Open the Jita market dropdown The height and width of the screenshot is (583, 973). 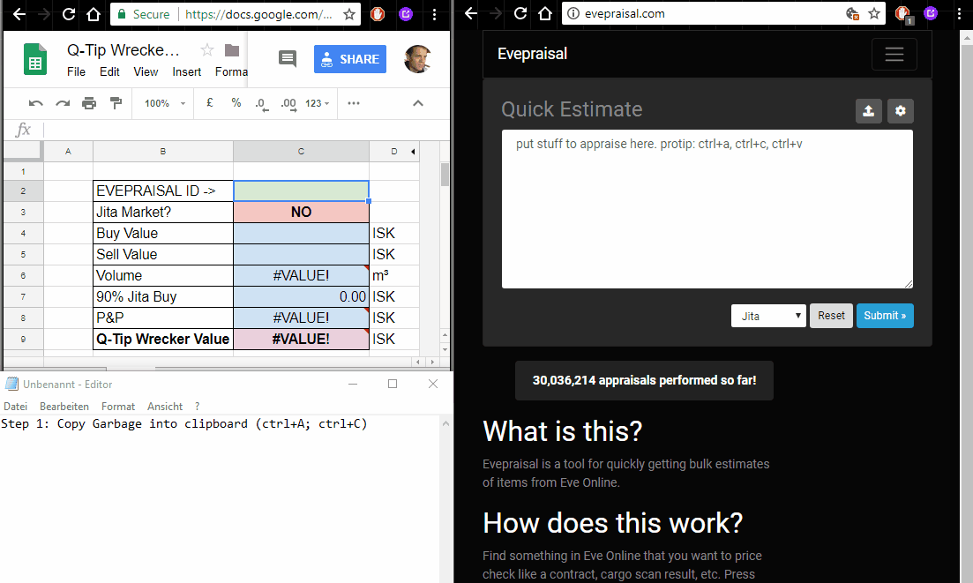[768, 316]
